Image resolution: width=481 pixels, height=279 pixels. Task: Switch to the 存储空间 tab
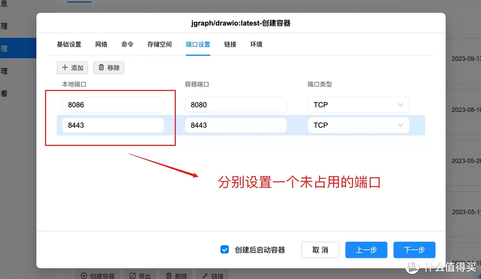(x=159, y=44)
